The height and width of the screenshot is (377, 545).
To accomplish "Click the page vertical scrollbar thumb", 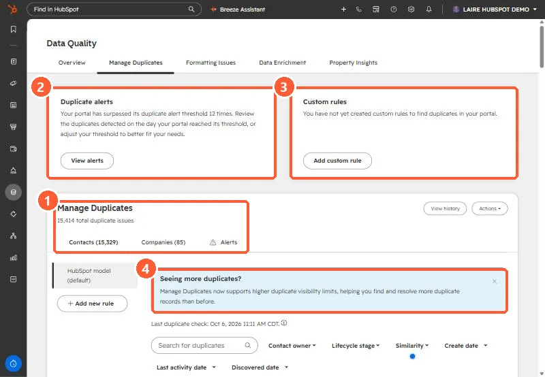I will pos(542,46).
